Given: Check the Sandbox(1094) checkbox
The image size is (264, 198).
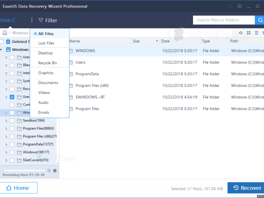Looking at the screenshot, I should [x=12, y=121].
